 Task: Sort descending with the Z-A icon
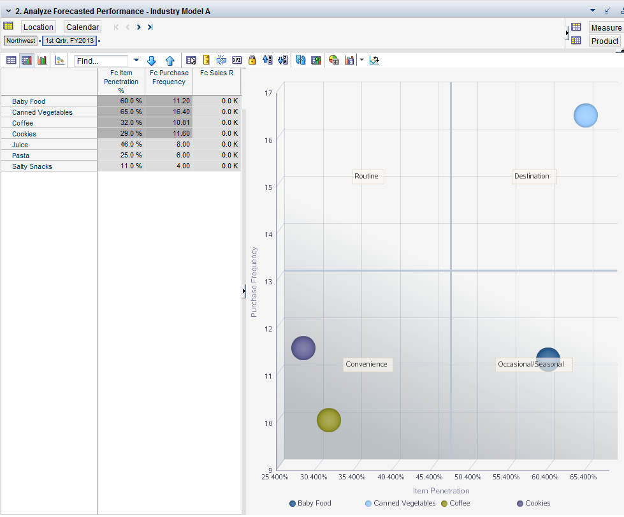click(x=283, y=60)
